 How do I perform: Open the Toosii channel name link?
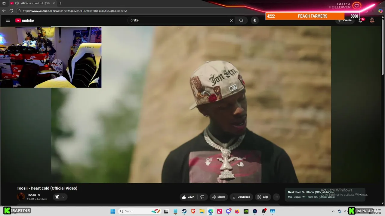pyautogui.click(x=32, y=195)
